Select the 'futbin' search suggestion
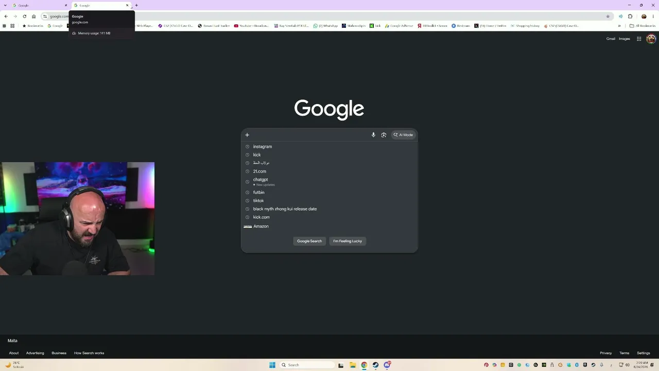 (x=329, y=192)
